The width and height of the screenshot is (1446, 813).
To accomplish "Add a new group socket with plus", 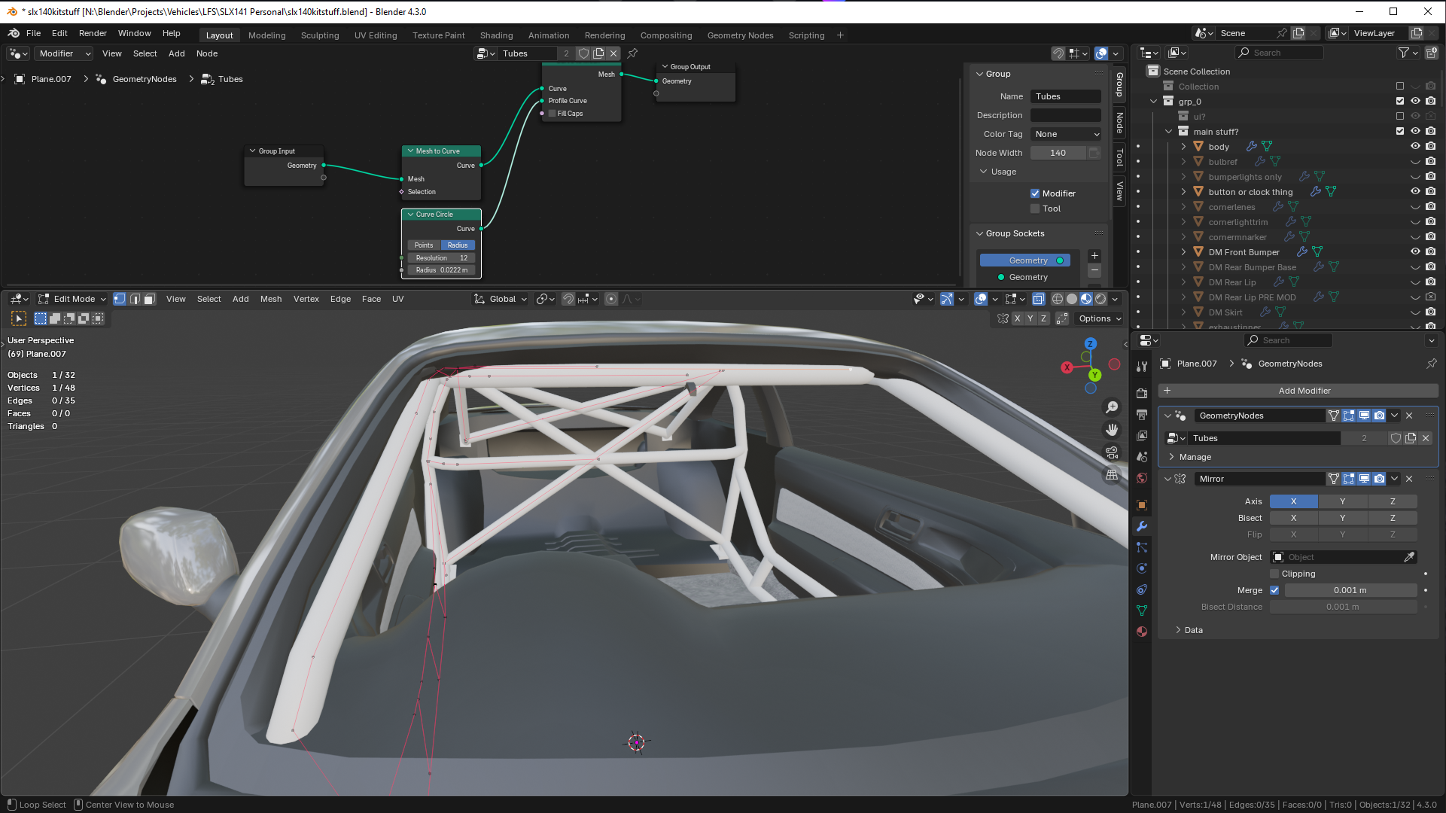I will tap(1094, 256).
